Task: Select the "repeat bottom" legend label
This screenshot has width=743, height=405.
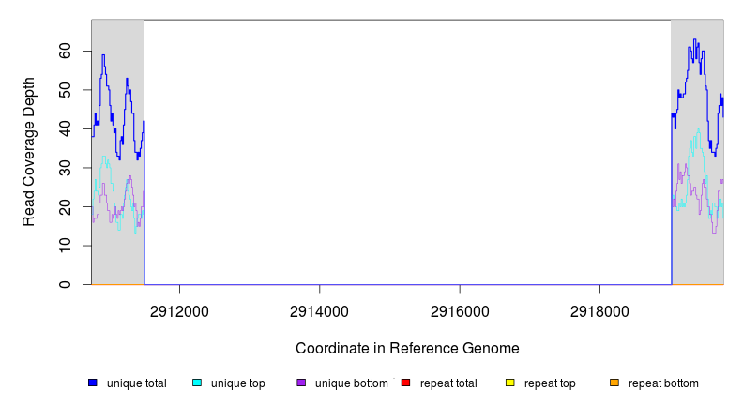Action: tap(663, 383)
